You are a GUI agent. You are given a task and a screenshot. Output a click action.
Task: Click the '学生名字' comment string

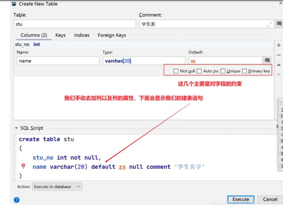[189, 167]
